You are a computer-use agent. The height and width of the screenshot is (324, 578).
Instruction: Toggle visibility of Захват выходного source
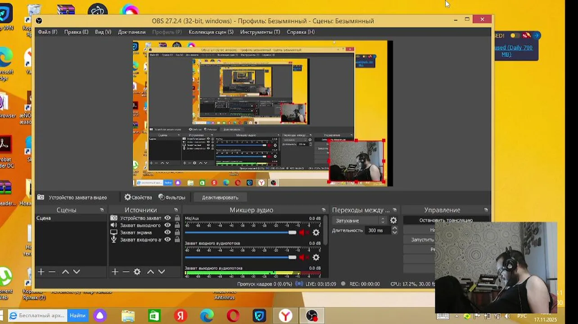coord(167,225)
